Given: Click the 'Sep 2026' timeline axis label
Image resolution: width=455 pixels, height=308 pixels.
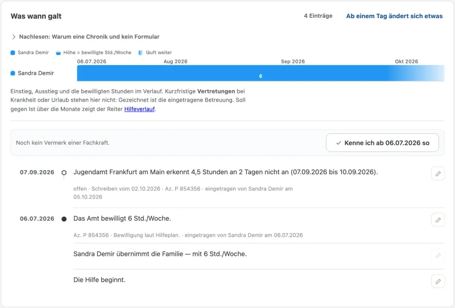Looking at the screenshot, I should (x=293, y=61).
